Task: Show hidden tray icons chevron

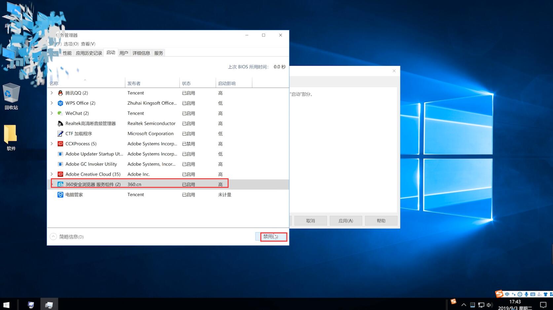Action: [x=464, y=305]
